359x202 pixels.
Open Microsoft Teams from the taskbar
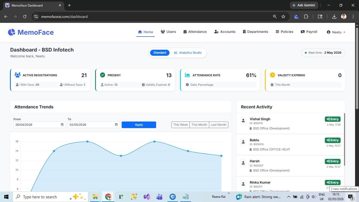click(x=160, y=197)
